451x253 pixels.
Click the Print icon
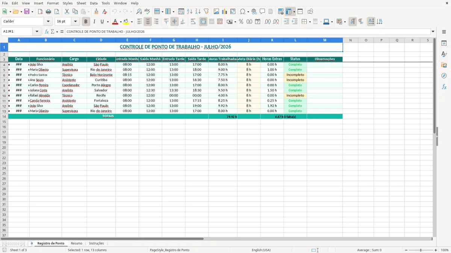point(48,12)
